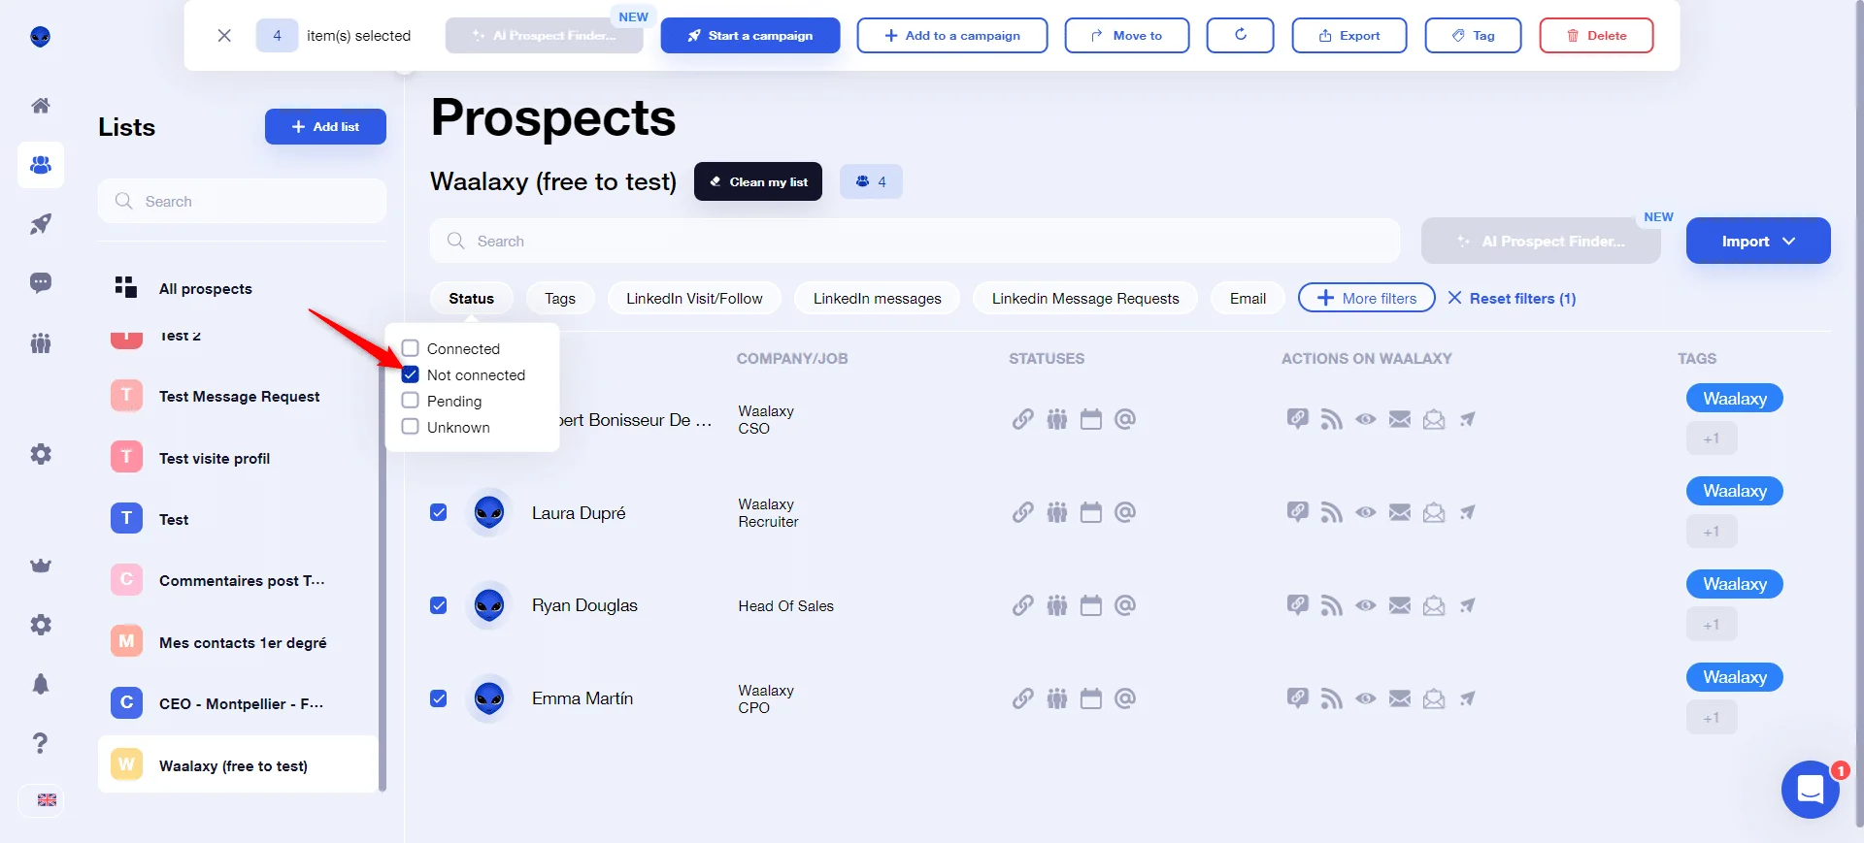Focus the Lists search field
Screen dimensions: 1864x843
[243, 201]
